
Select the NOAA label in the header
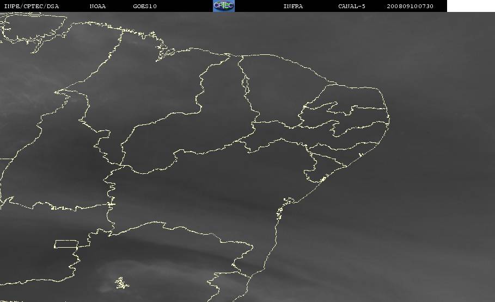coord(97,7)
